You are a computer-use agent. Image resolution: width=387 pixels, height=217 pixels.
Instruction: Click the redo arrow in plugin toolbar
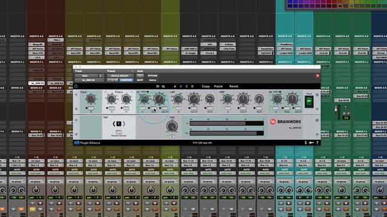coord(163,86)
